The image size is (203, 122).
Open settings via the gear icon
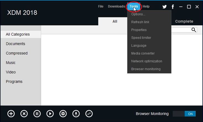coord(63,114)
